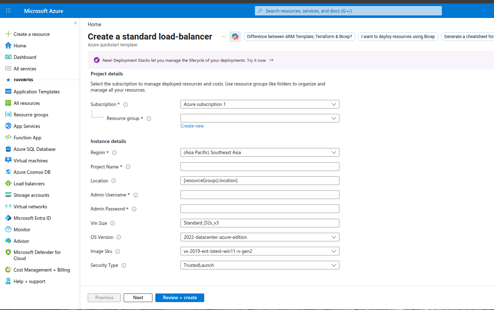
Task: Open the Subscription dropdown
Action: [x=260, y=104]
